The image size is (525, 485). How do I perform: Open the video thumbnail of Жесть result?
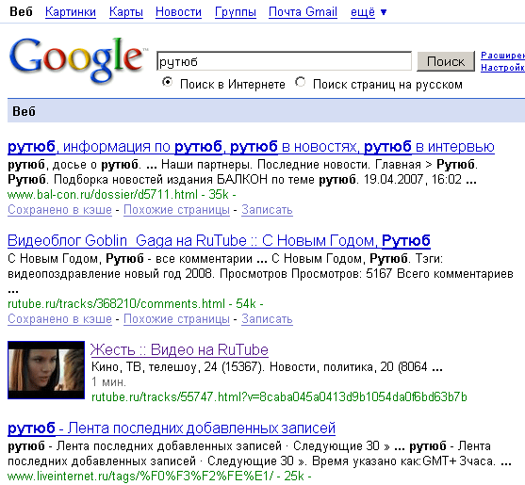(46, 370)
